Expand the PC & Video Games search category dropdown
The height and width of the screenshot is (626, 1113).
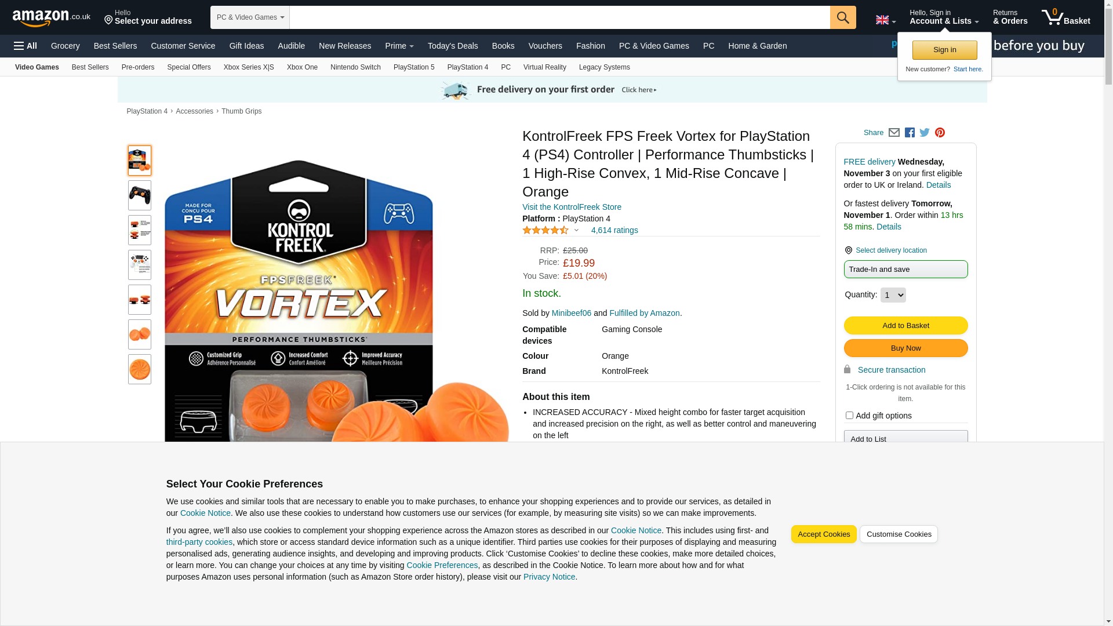250,17
